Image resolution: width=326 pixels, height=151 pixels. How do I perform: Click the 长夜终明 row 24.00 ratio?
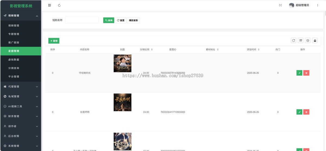(x=146, y=112)
